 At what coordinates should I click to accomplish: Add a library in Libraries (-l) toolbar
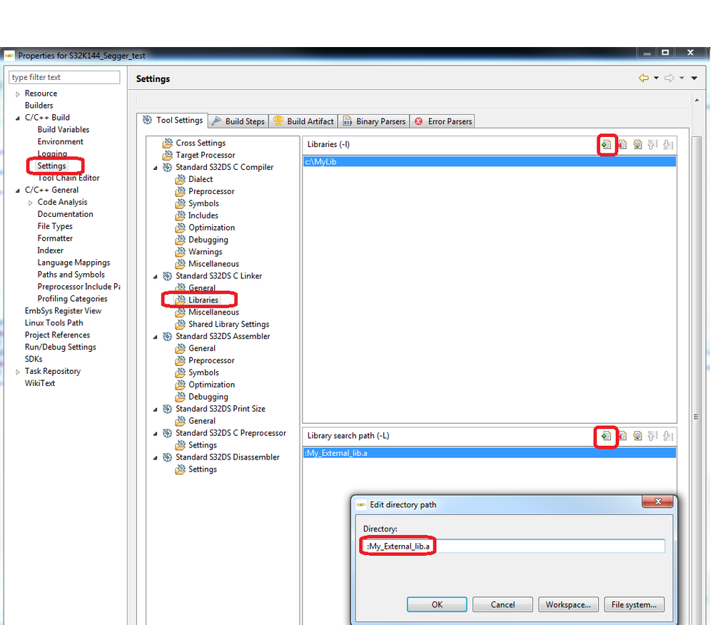point(606,145)
